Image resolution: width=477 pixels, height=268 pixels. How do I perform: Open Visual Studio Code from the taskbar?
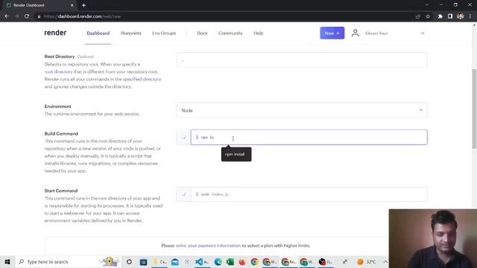click(x=199, y=261)
